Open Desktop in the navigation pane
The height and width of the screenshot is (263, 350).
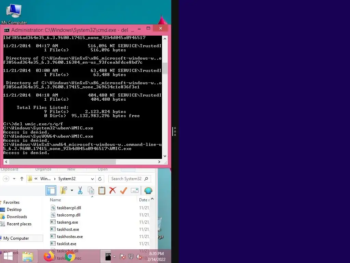pyautogui.click(x=14, y=209)
